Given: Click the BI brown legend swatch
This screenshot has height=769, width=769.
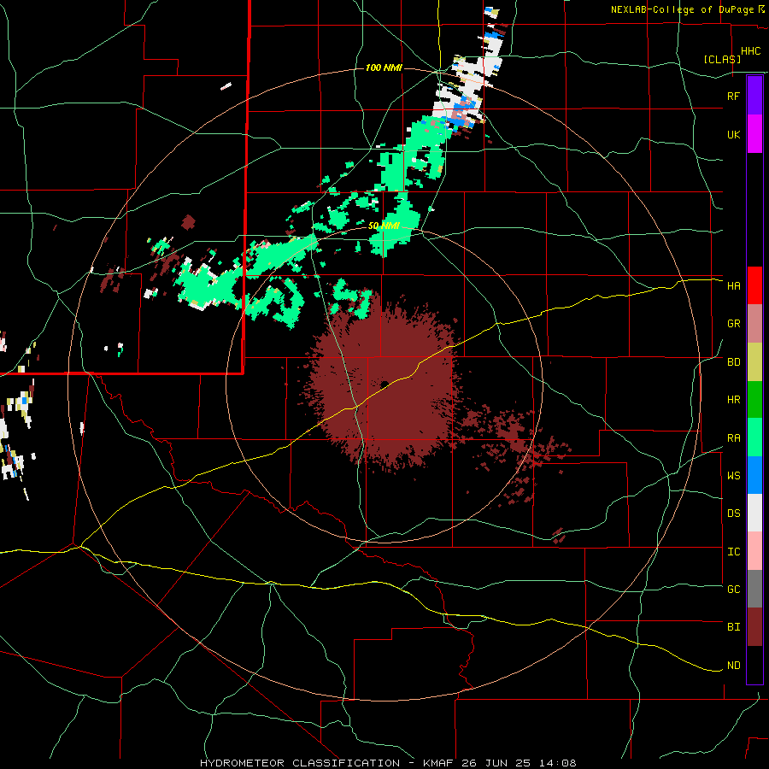Looking at the screenshot, I should pos(754,627).
